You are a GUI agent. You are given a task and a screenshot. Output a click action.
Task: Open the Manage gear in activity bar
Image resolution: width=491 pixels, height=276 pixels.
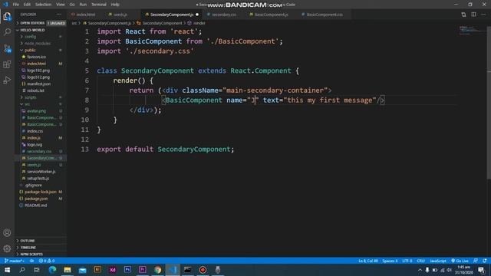coord(7,248)
